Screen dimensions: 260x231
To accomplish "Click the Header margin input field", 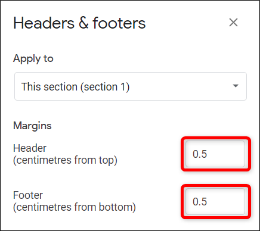I will click(215, 154).
